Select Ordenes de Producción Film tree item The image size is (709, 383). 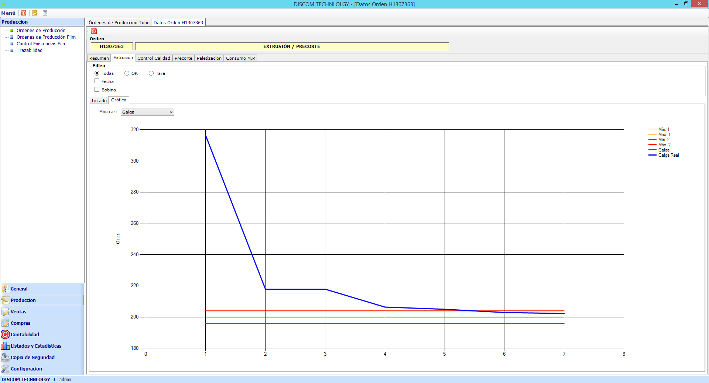(x=46, y=37)
